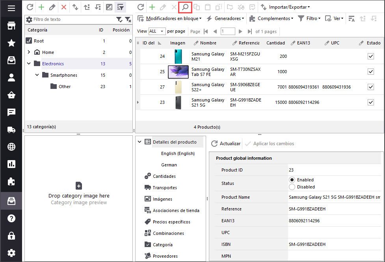Open the Complementos dropdown
This screenshot has width=385, height=262.
[x=272, y=18]
